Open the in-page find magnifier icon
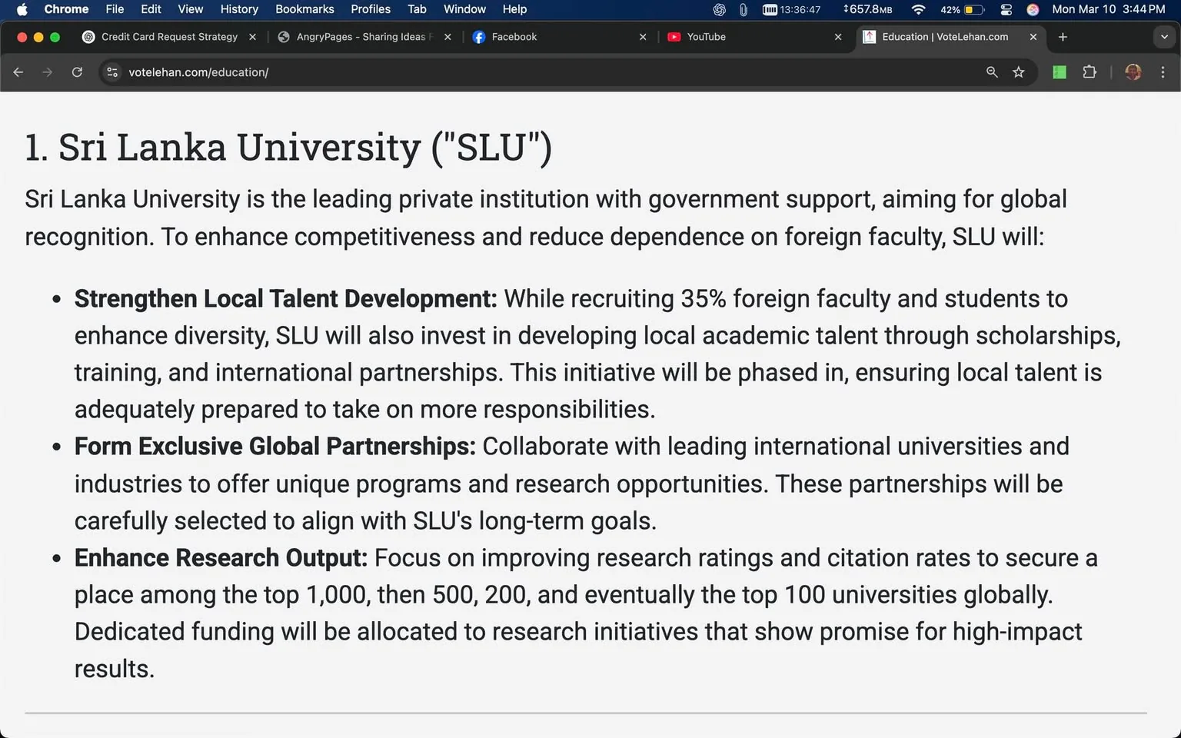This screenshot has height=738, width=1181. (991, 71)
